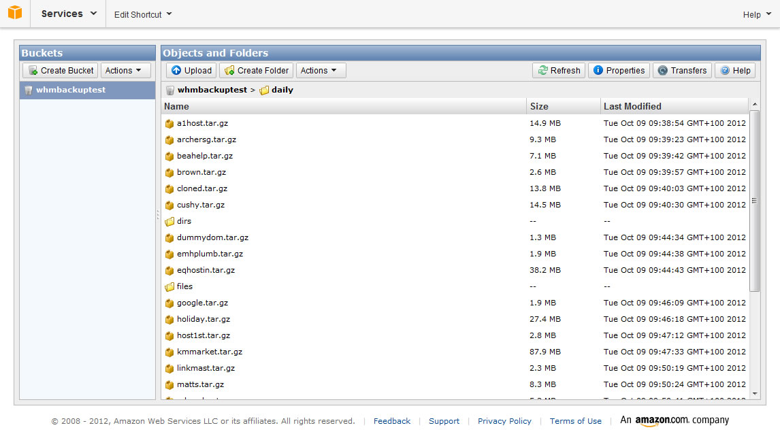This screenshot has height=434, width=780.
Task: Click archive icon beside emhplumb.tar.gz
Action: [169, 254]
